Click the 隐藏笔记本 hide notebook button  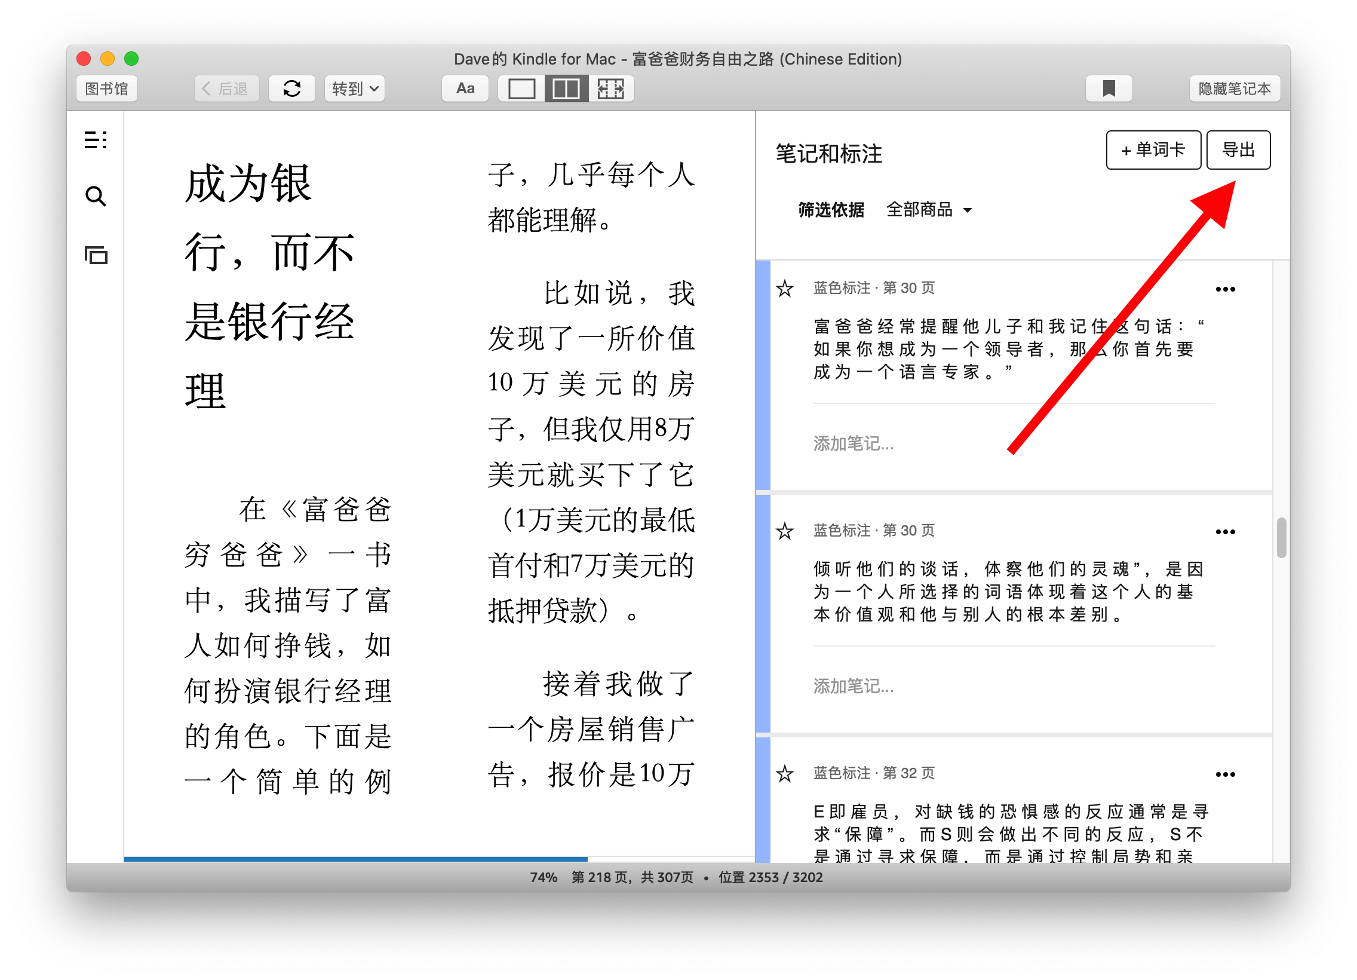coord(1235,88)
